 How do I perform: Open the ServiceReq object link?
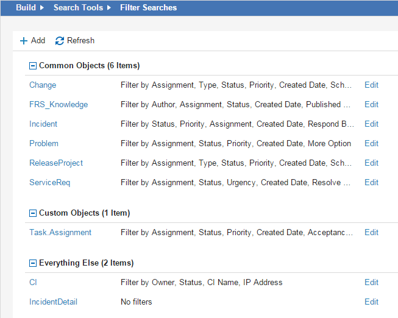tap(50, 183)
